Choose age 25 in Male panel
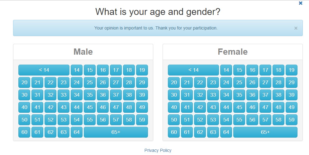The height and width of the screenshot is (155, 309). point(90,82)
